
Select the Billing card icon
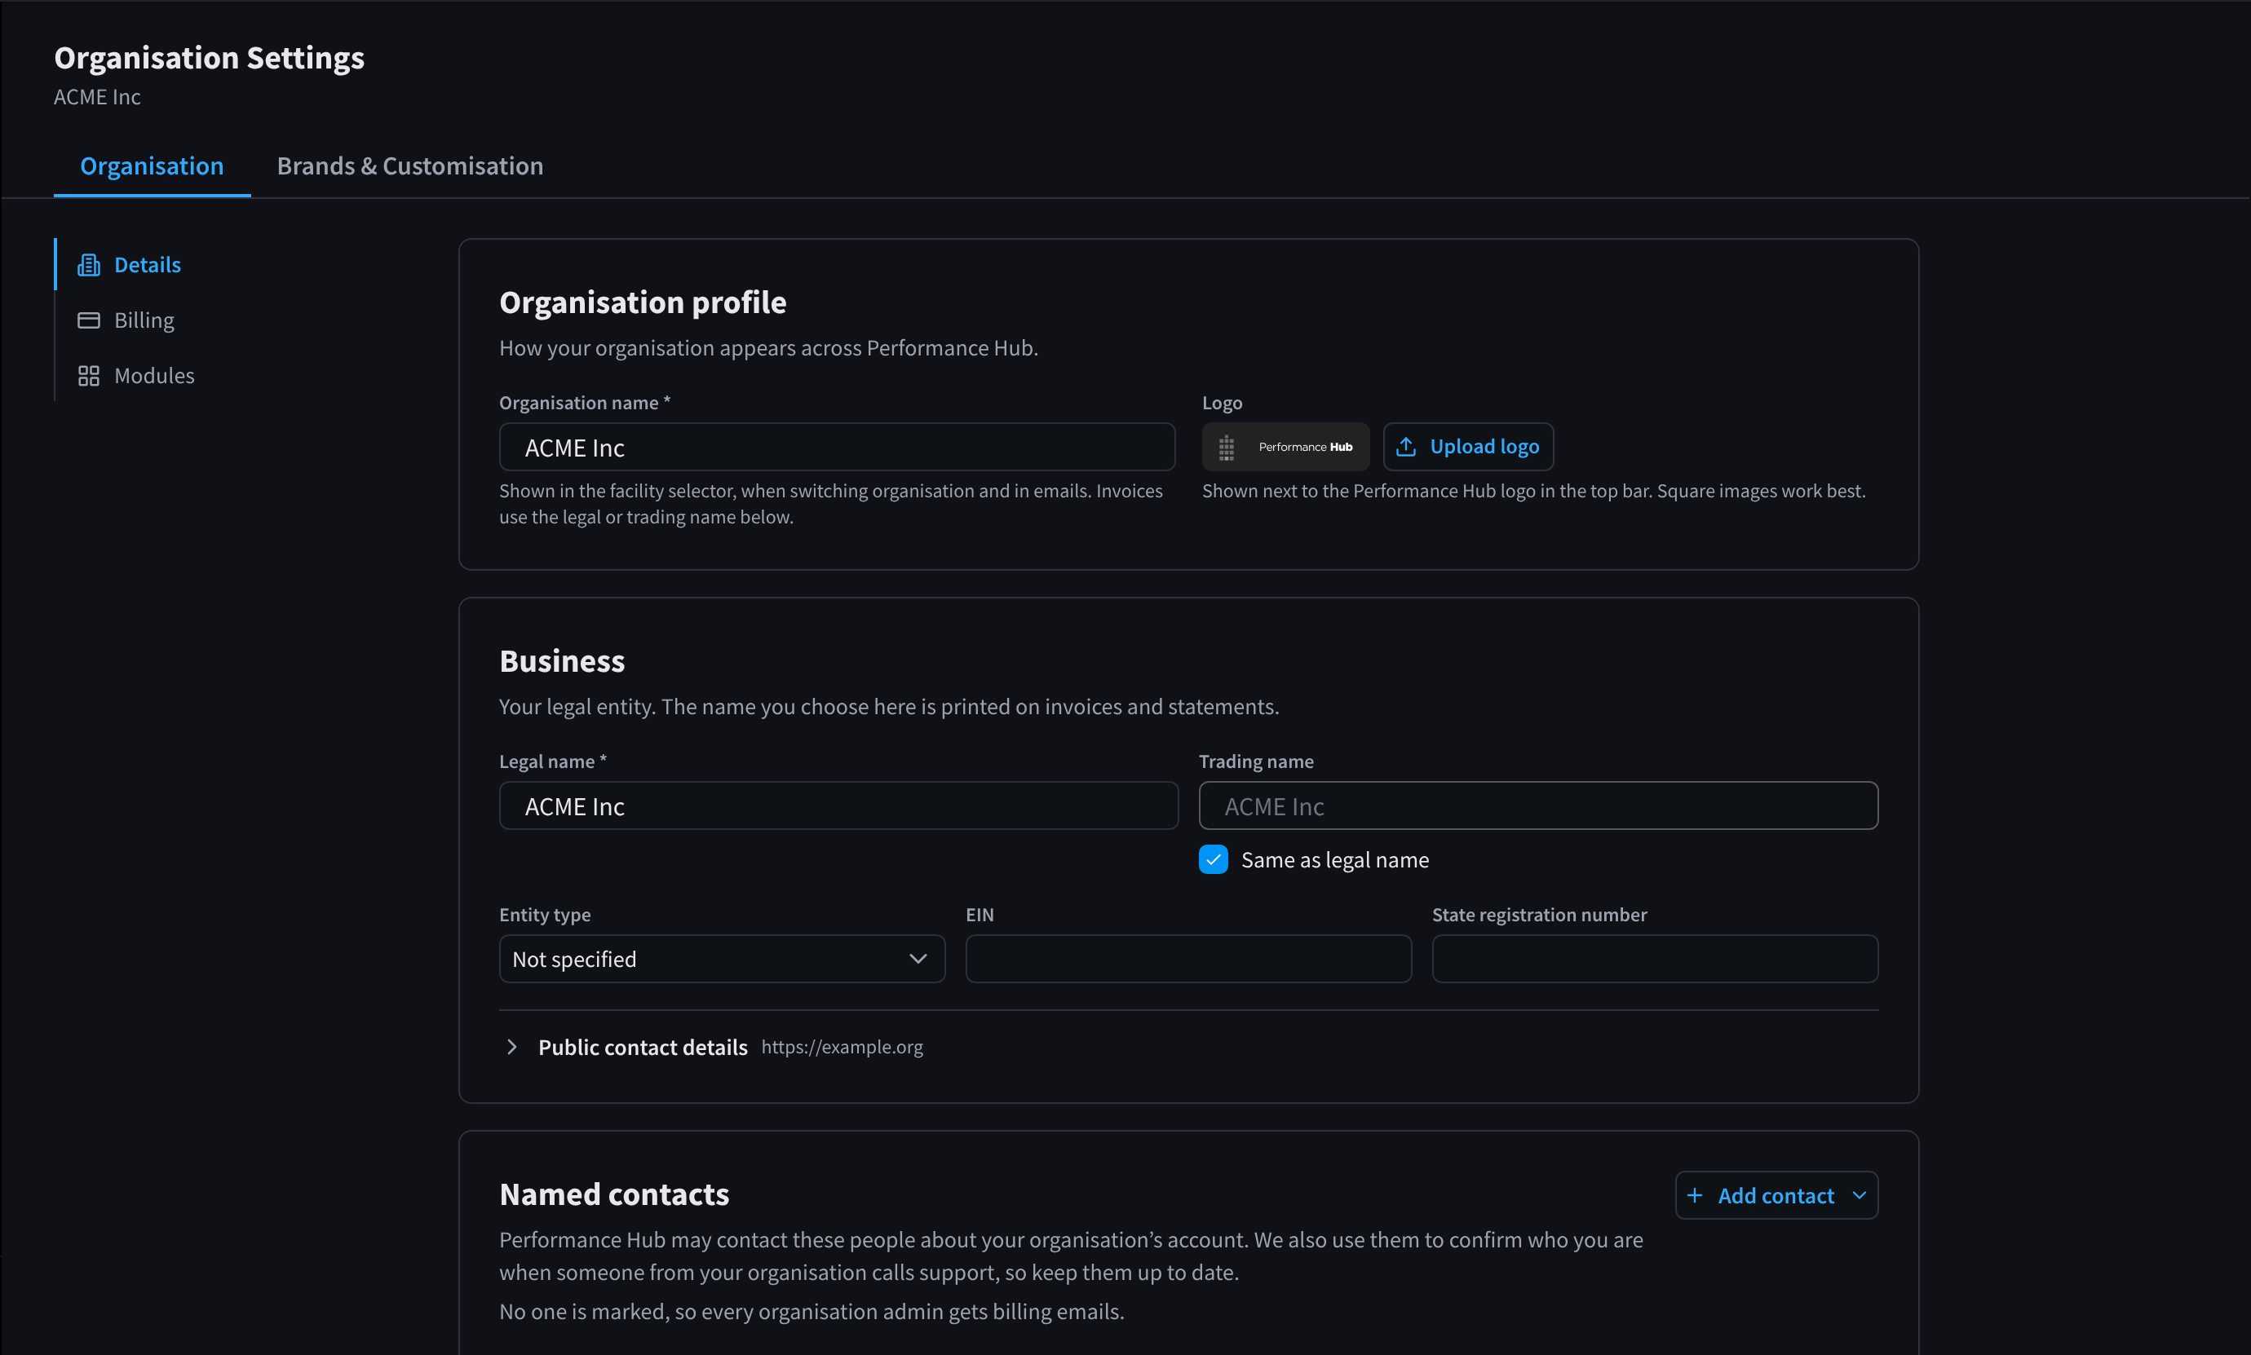(x=89, y=320)
